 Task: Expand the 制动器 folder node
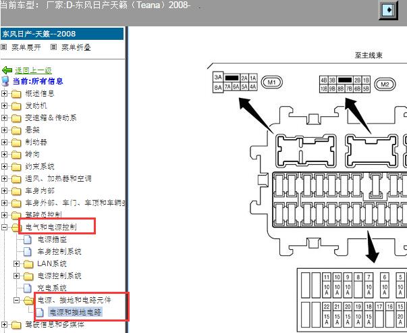(4, 142)
